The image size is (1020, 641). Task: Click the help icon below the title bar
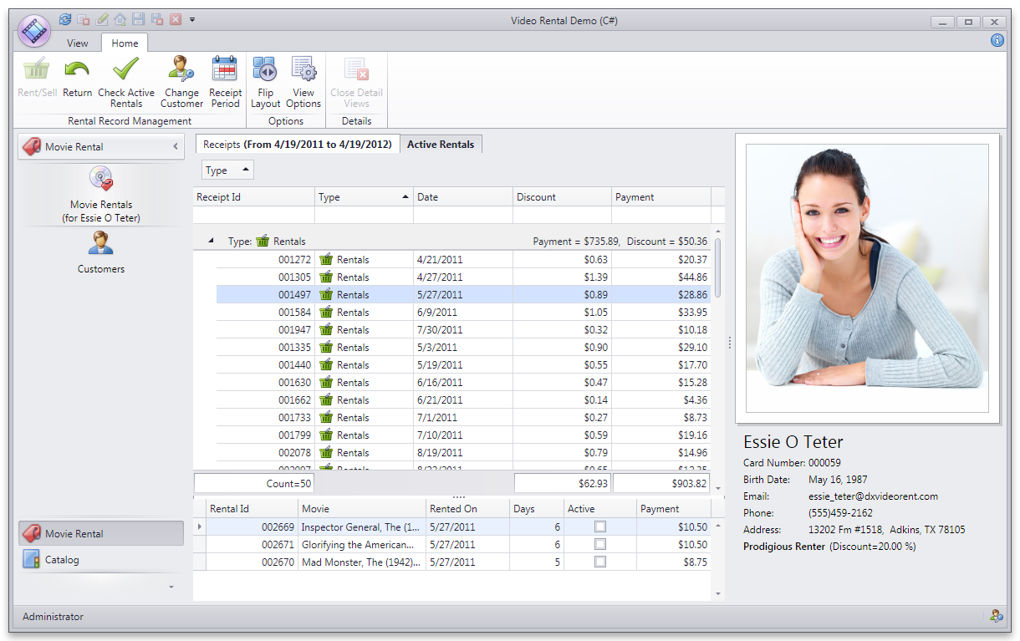[997, 40]
